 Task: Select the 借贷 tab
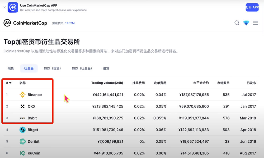106,68
